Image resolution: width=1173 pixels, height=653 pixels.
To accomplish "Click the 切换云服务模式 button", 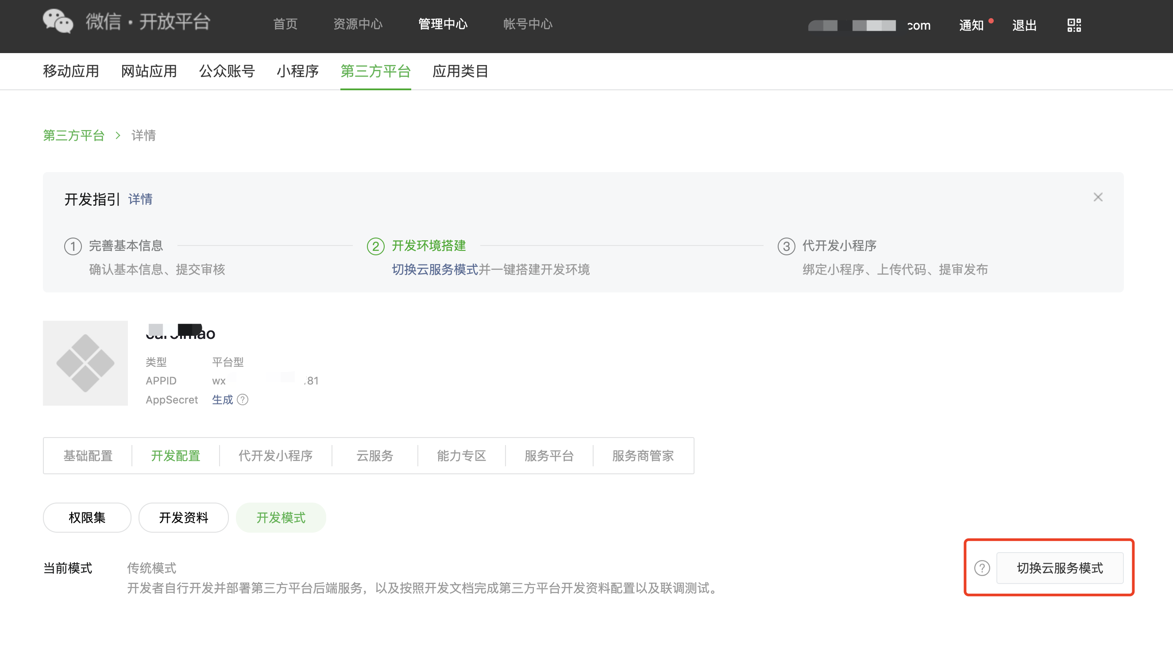I will click(x=1060, y=568).
